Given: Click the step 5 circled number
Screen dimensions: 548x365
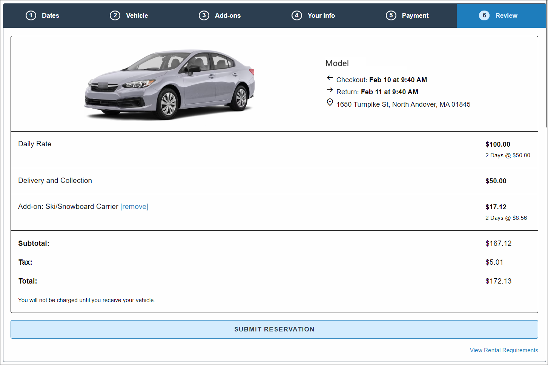Looking at the screenshot, I should (391, 15).
